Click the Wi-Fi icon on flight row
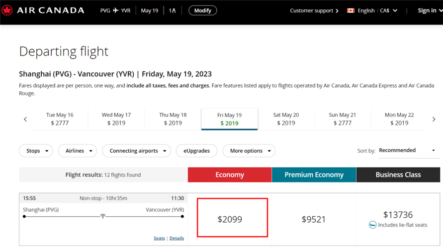443x248 pixels. (103, 216)
